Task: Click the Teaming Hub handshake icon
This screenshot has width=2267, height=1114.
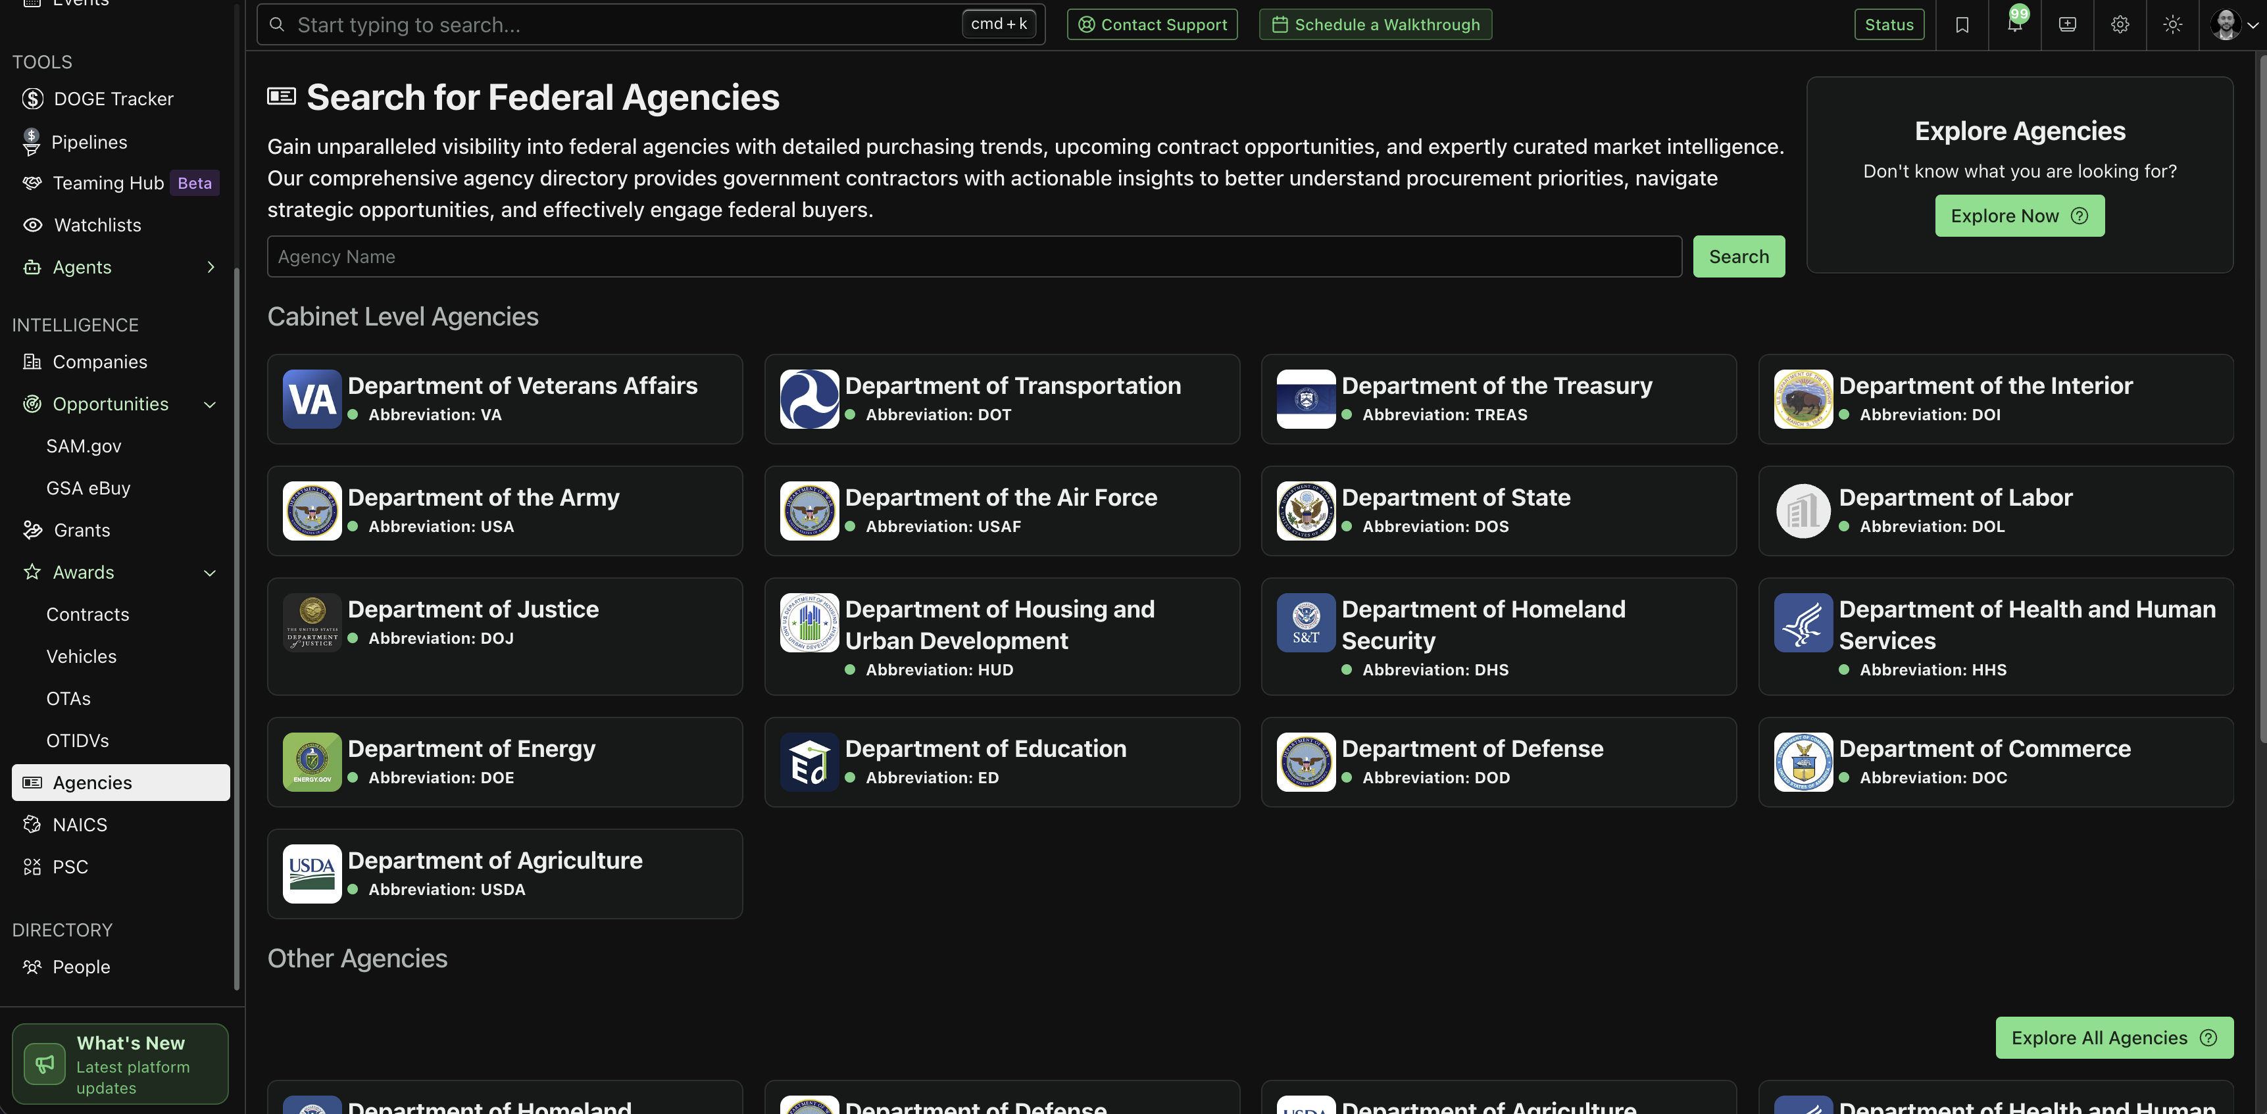Action: pyautogui.click(x=32, y=183)
